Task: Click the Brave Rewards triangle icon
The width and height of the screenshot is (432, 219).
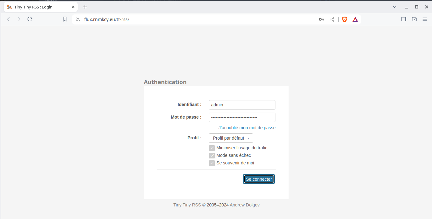Action: click(355, 19)
